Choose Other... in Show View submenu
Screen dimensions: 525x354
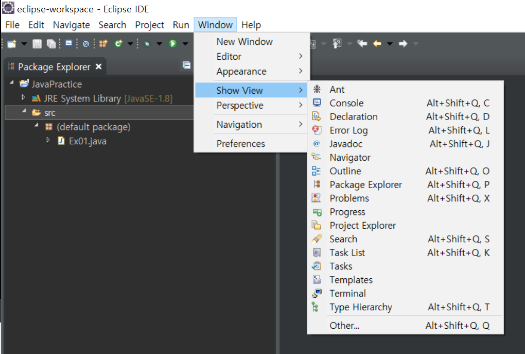point(405,325)
